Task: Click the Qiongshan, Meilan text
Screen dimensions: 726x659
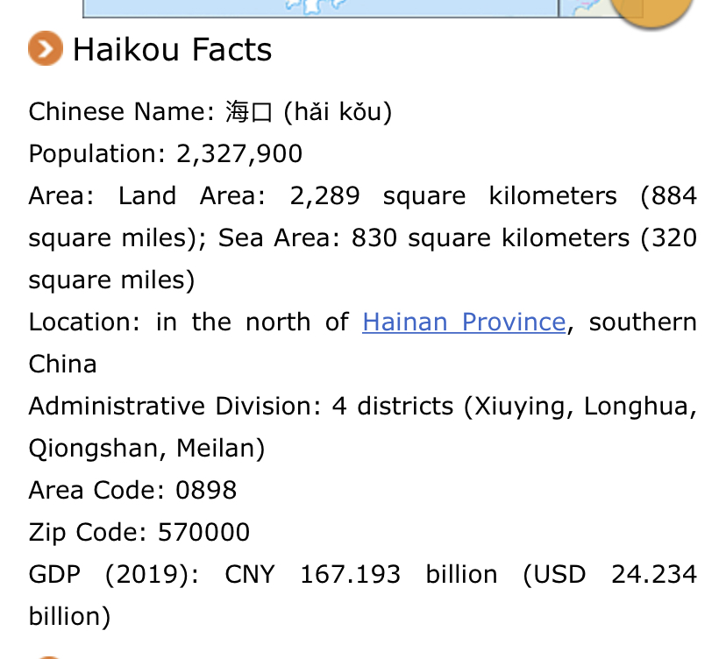Action: (146, 449)
